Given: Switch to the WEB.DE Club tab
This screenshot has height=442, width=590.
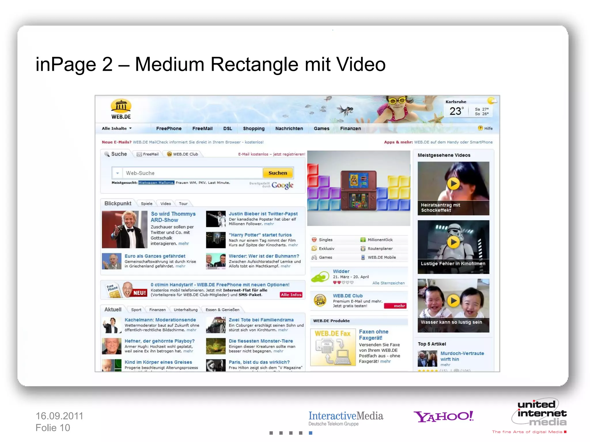Looking at the screenshot, I should click(183, 154).
